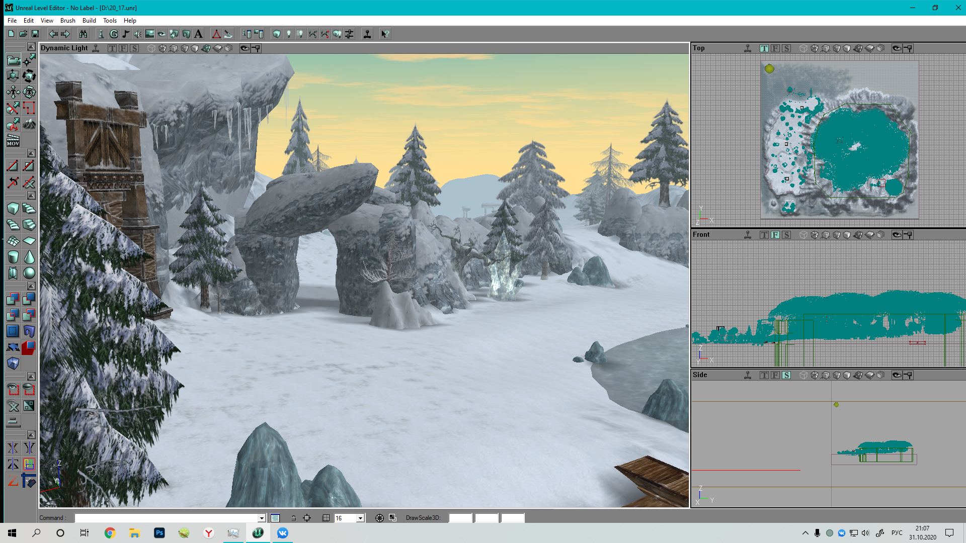Image resolution: width=966 pixels, height=543 pixels.
Task: Toggle the eye icon in Top viewport
Action: click(897, 48)
